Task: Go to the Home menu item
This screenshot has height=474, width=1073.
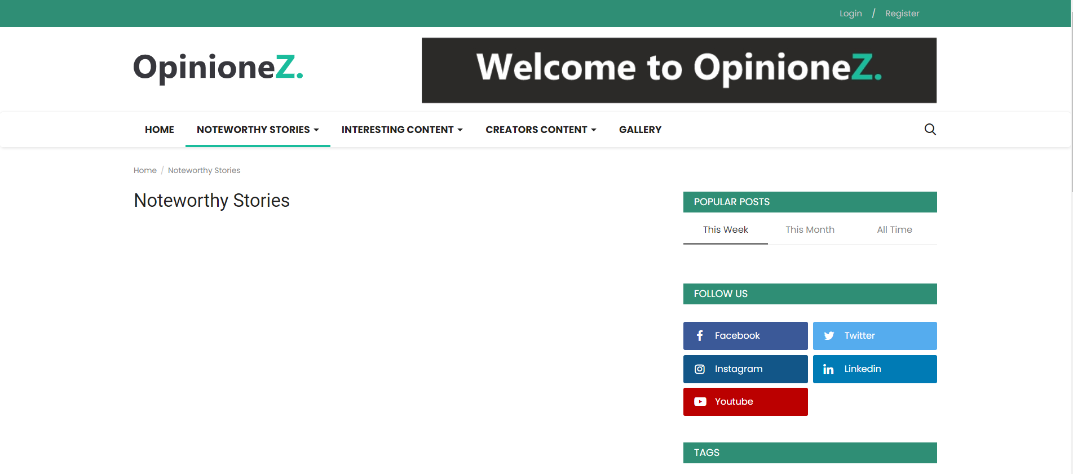Action: tap(160, 130)
